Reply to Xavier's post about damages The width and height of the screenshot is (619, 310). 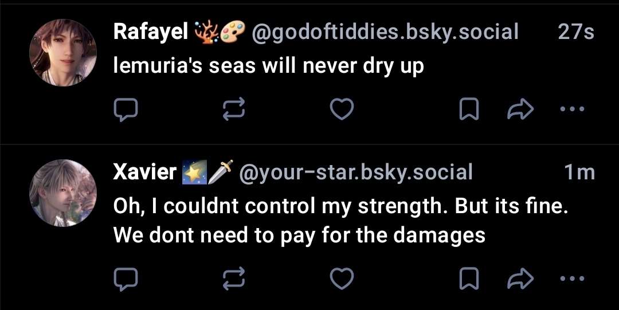(x=126, y=278)
